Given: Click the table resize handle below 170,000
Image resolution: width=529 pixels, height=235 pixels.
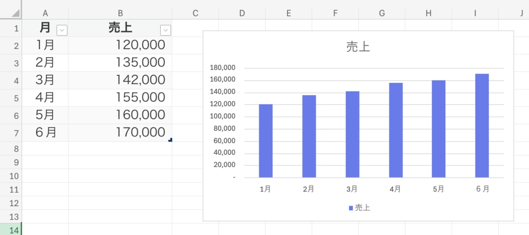Looking at the screenshot, I should tap(170, 140).
